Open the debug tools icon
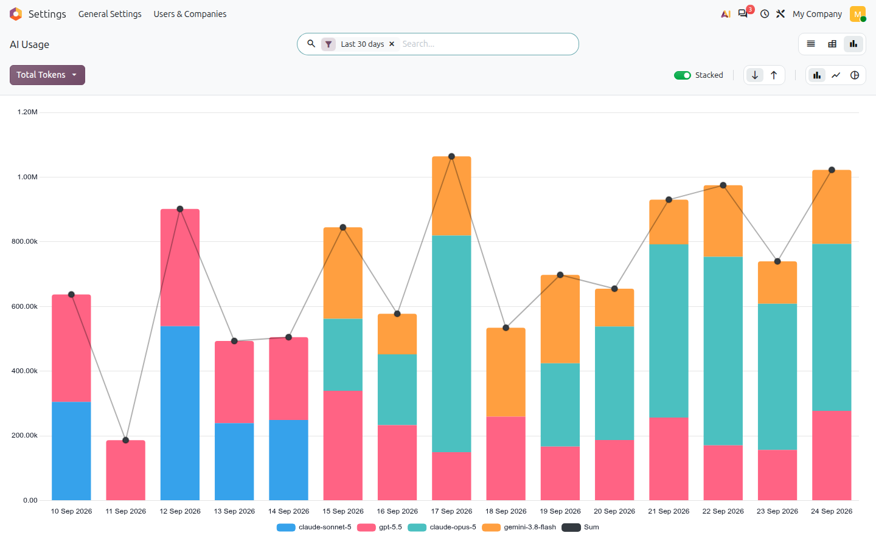876x547 pixels. 780,14
